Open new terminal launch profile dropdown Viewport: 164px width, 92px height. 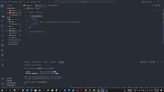149,62
